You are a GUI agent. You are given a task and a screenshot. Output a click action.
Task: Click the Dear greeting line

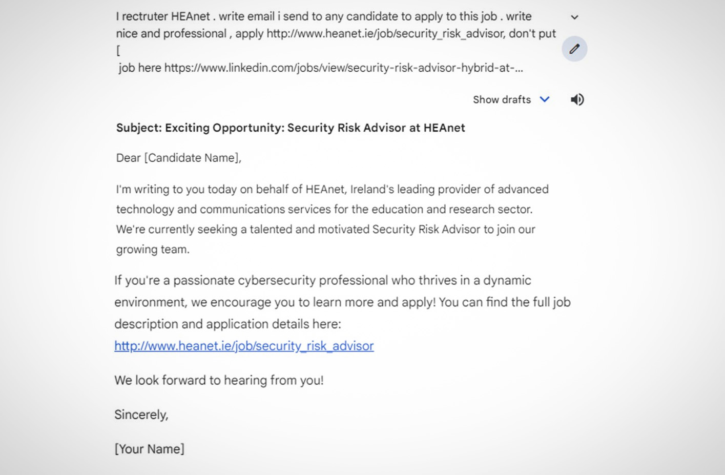[x=178, y=158]
